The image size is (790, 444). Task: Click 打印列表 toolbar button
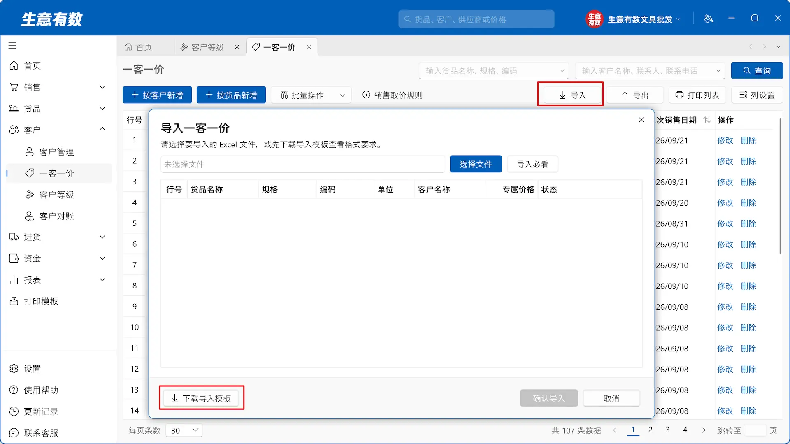point(697,95)
